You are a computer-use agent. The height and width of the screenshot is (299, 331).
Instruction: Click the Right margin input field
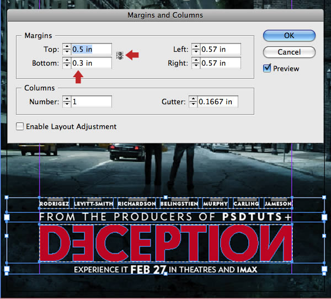click(x=220, y=63)
